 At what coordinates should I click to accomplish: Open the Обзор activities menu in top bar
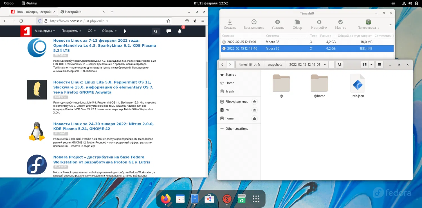[x=9, y=3]
